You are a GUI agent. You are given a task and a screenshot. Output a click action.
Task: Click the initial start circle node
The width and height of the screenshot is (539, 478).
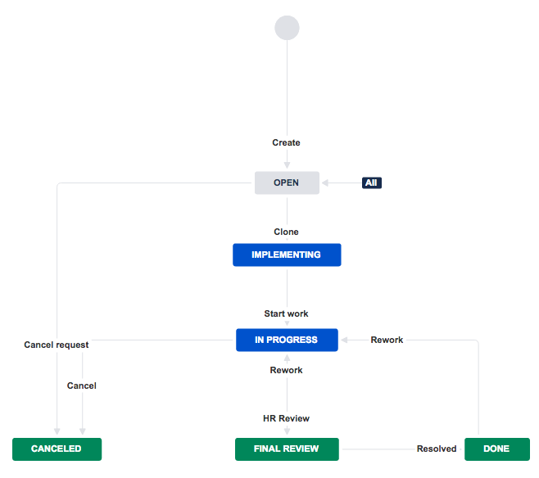coord(287,28)
